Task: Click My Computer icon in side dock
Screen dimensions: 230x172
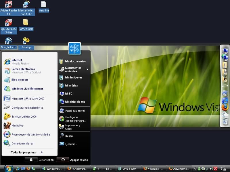Action: point(225,51)
